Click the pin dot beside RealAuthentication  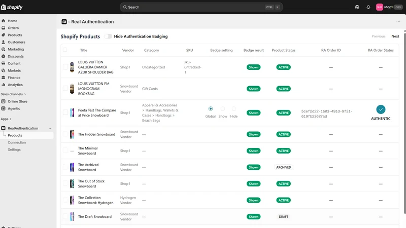pos(50,129)
